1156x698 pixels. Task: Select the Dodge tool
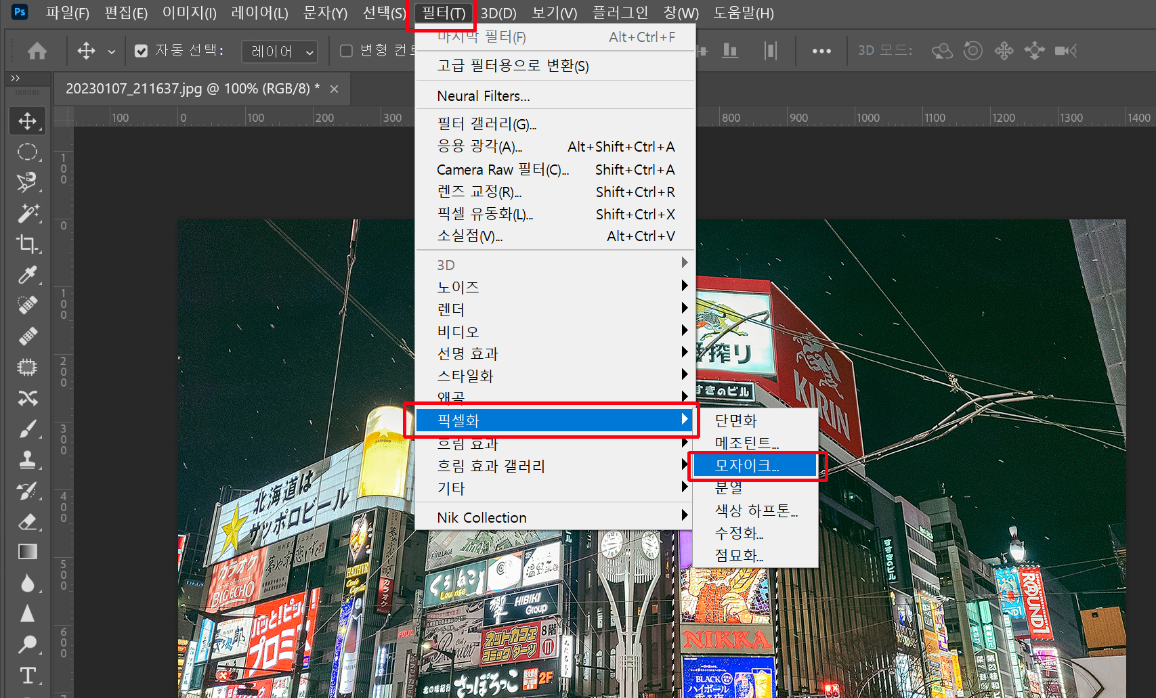tap(27, 645)
